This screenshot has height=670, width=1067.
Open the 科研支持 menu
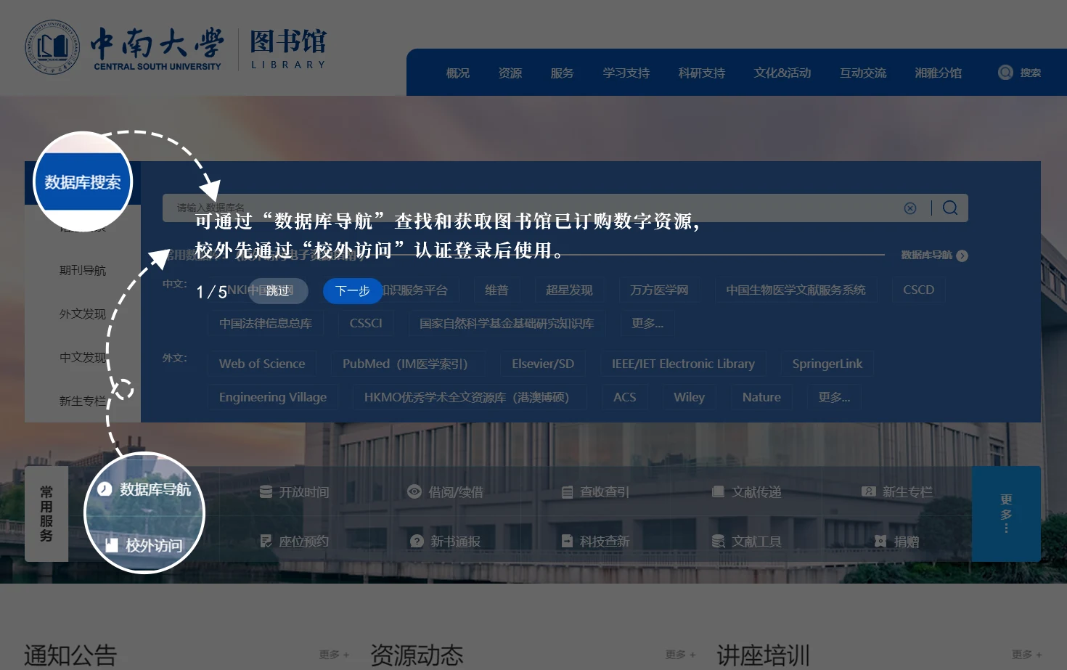click(702, 73)
